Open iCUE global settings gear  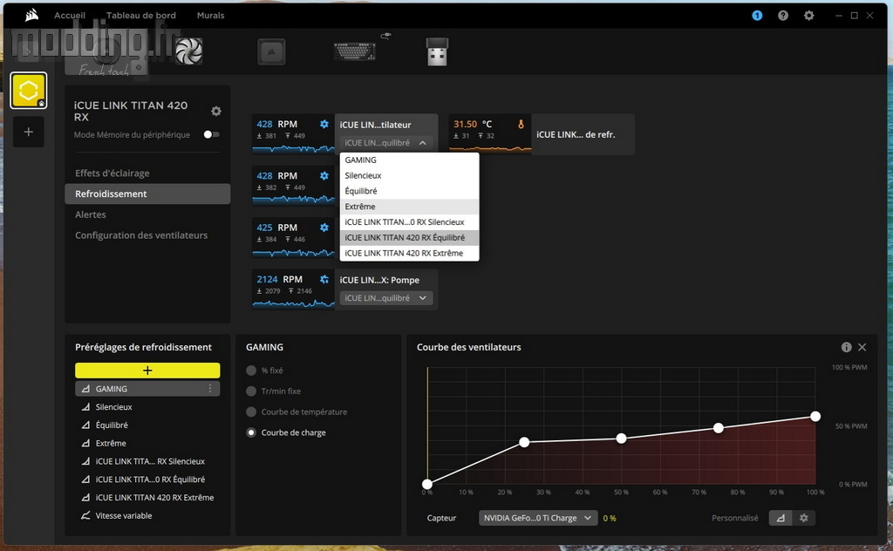[x=808, y=16]
